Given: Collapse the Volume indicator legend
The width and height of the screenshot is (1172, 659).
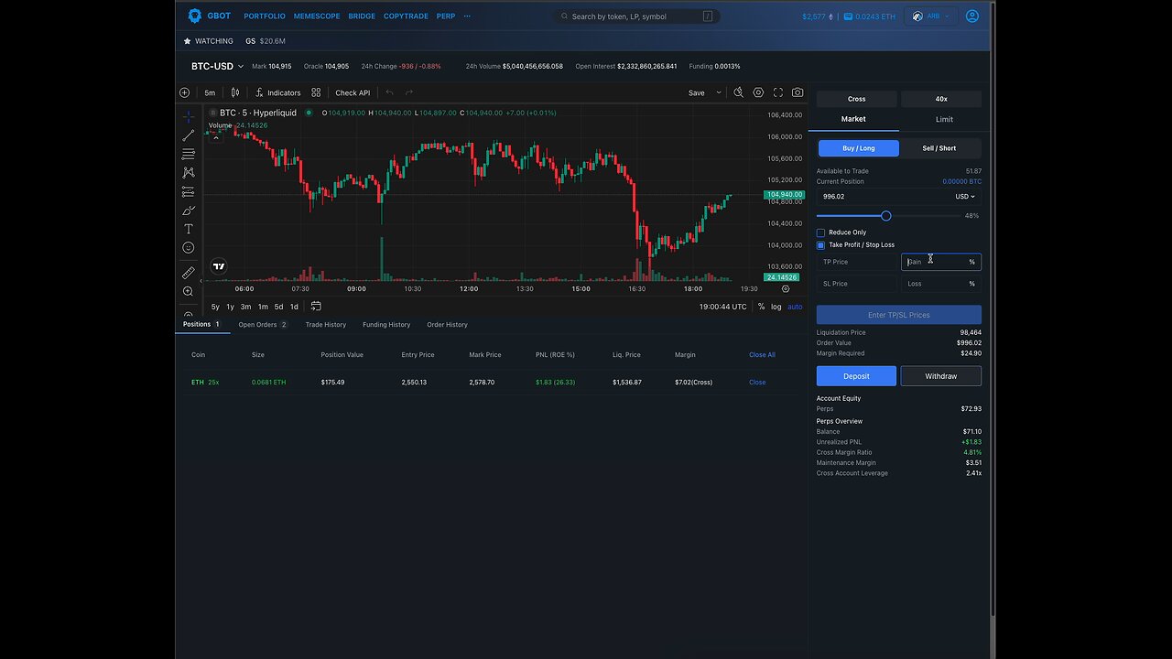Looking at the screenshot, I should click(216, 137).
